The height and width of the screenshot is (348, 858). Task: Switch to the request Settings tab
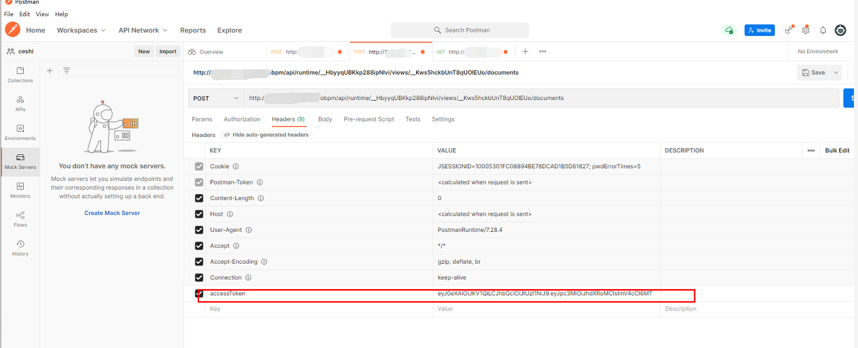(443, 119)
